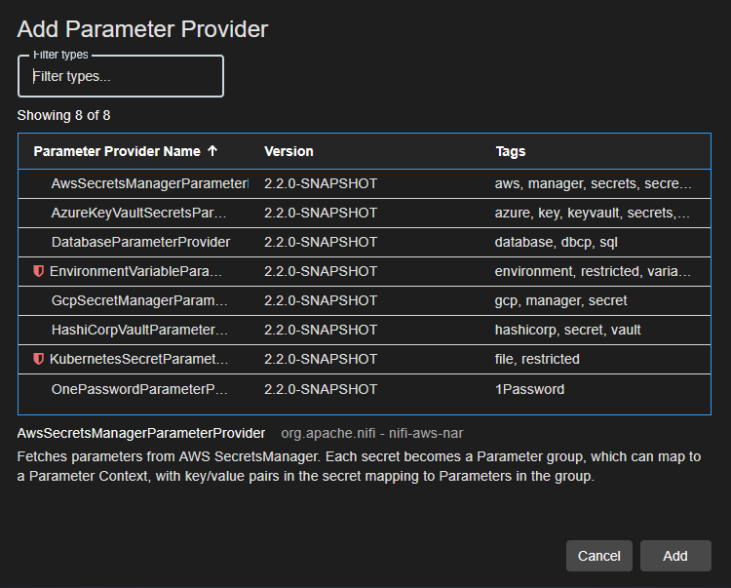Click tags 'gcp, manager, secret'

[560, 300]
